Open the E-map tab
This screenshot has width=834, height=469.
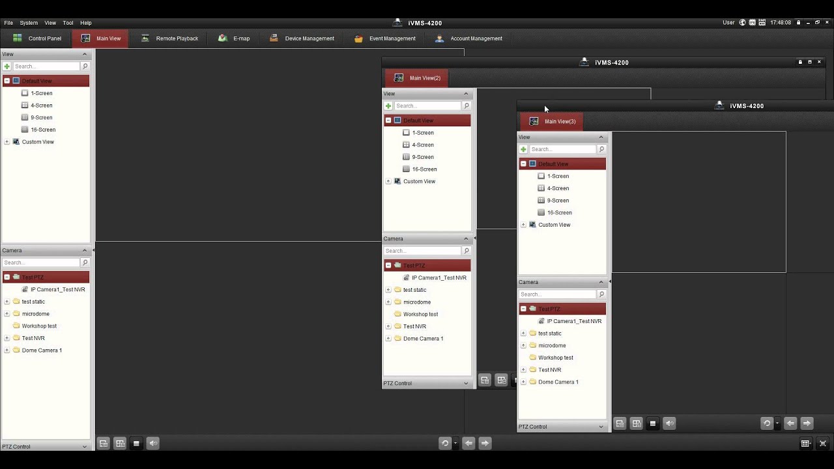(x=234, y=38)
